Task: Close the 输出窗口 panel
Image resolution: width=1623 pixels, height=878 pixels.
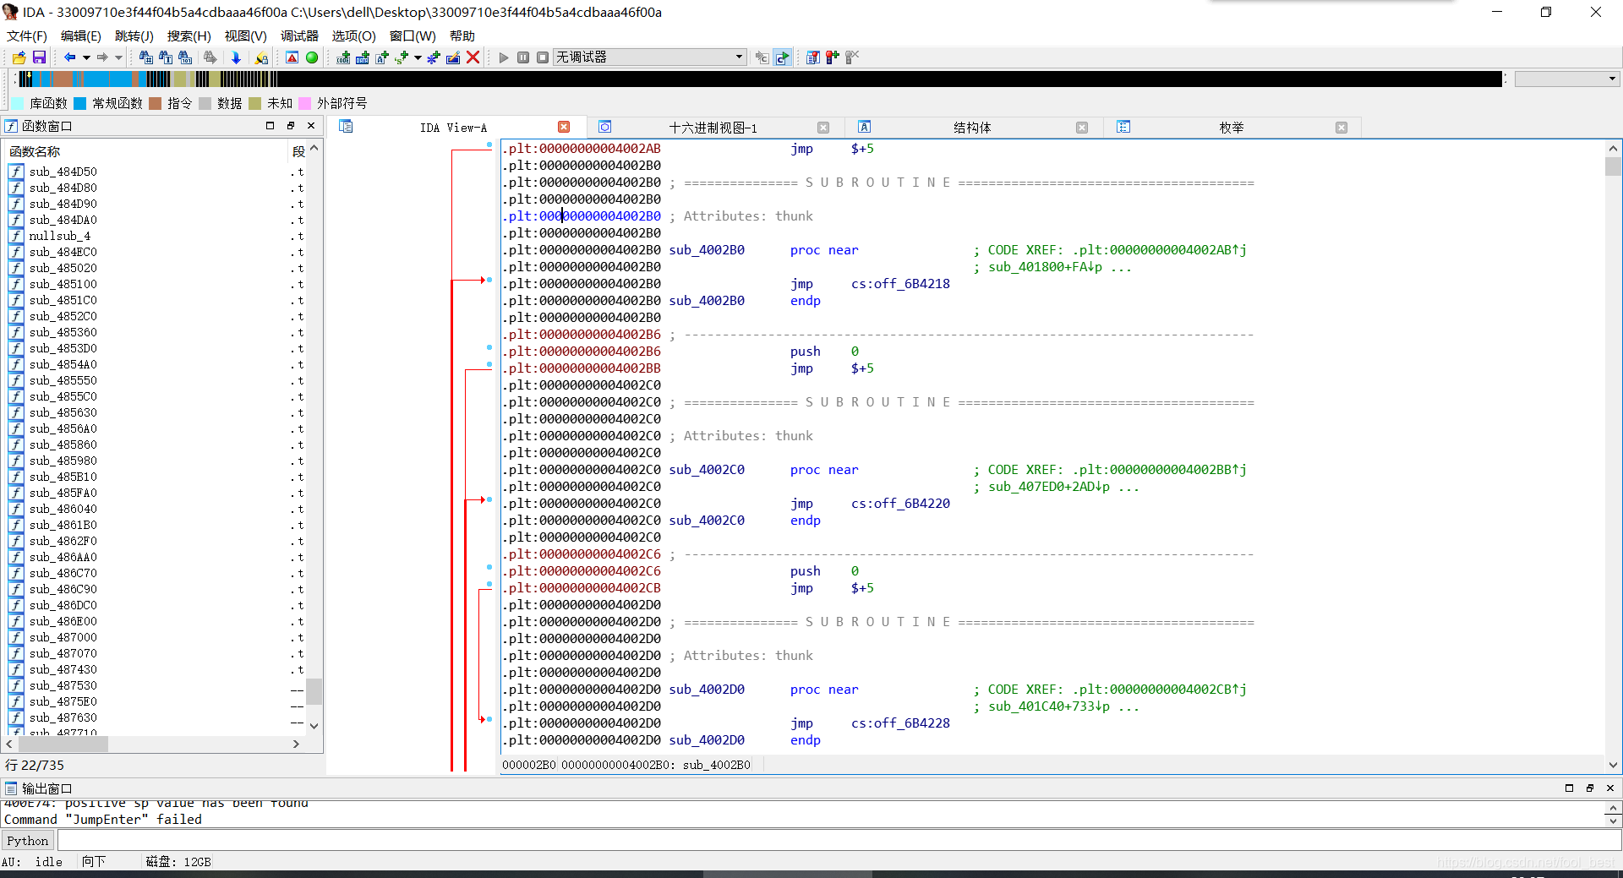Action: [x=1609, y=788]
